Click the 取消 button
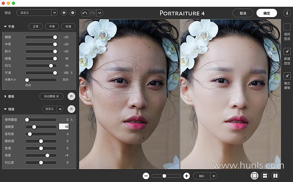This screenshot has width=293, height=182. 243,13
